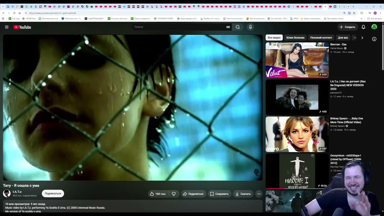
Task: Reload the YouTube page
Action: point(14,13)
